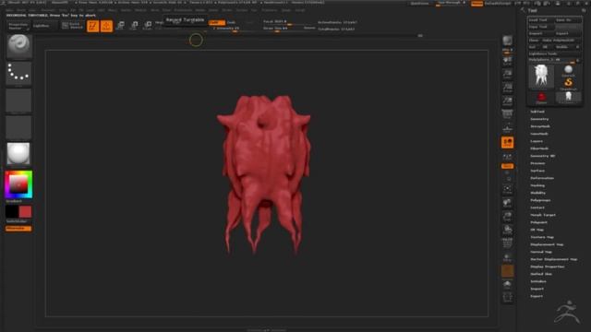Expand the Morph Target subpalette
The width and height of the screenshot is (591, 332).
coord(543,215)
